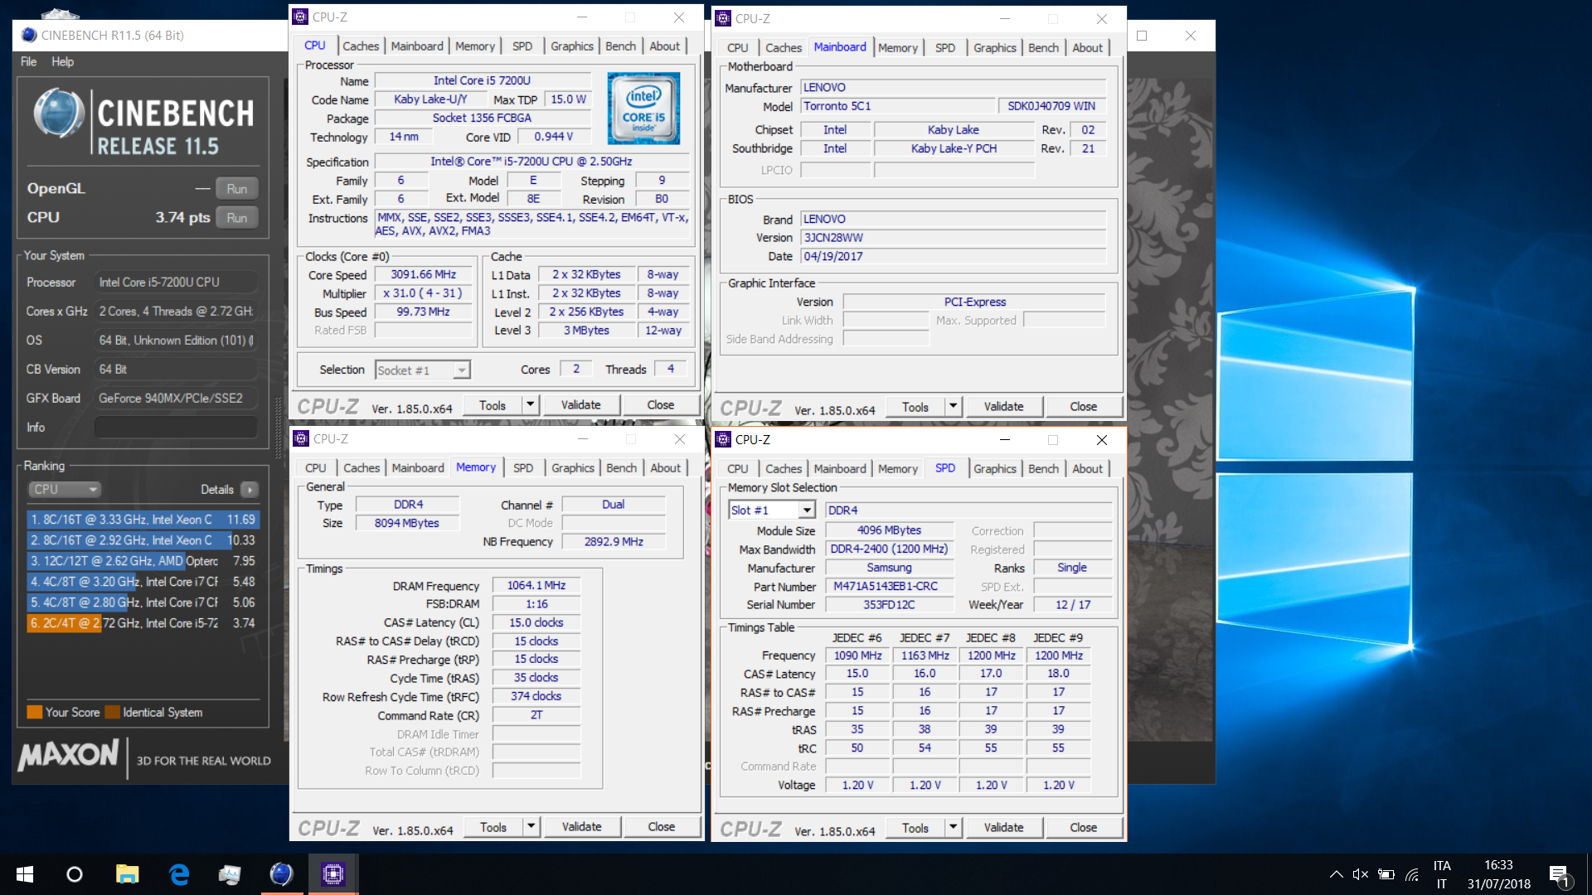The height and width of the screenshot is (895, 1592).
Task: Click Close in the Mainboard window
Action: (1083, 407)
